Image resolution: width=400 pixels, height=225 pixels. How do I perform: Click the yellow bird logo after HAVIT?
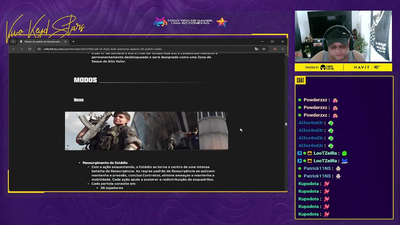tap(377, 67)
